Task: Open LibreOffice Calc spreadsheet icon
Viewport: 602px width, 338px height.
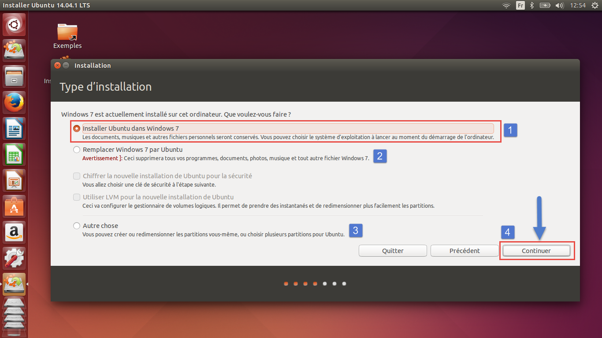Action: click(15, 155)
